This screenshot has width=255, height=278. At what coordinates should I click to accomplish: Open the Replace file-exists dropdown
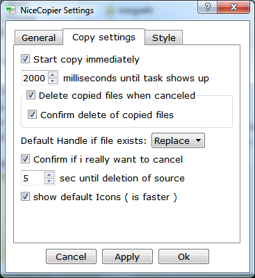178,140
